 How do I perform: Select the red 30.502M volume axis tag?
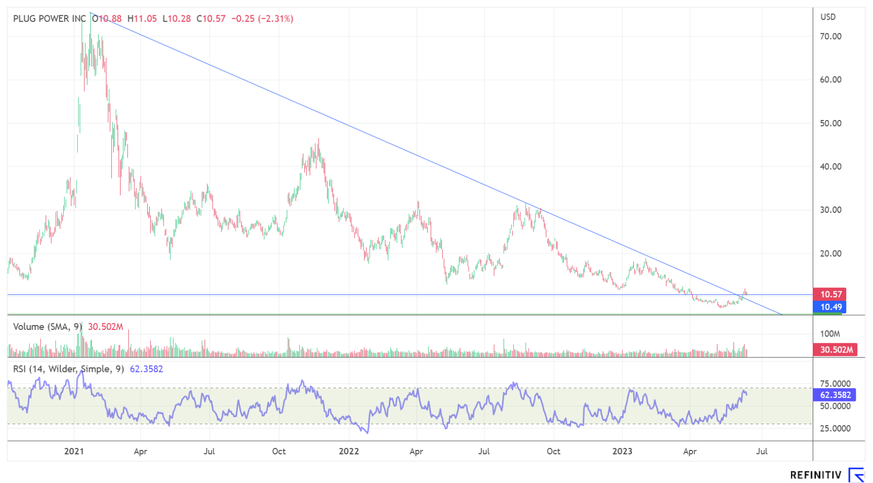point(836,350)
